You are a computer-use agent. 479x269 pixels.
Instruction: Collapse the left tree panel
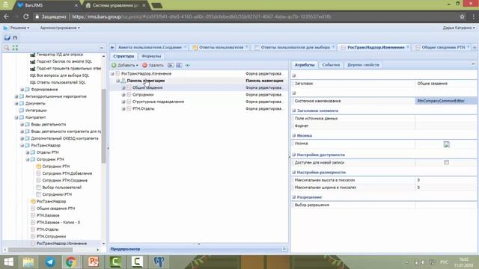point(102,48)
